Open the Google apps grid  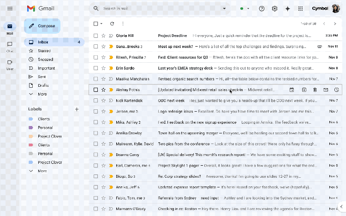[300, 9]
